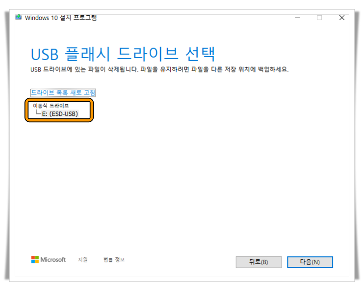Click the USB file deletion warning text
Screen dimensions: 364x291
[x=159, y=69]
